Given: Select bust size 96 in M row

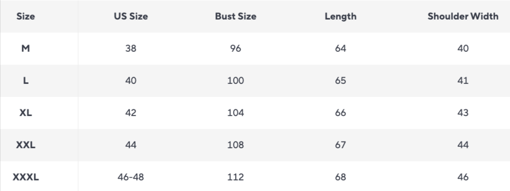Looking at the screenshot, I should (x=236, y=48).
